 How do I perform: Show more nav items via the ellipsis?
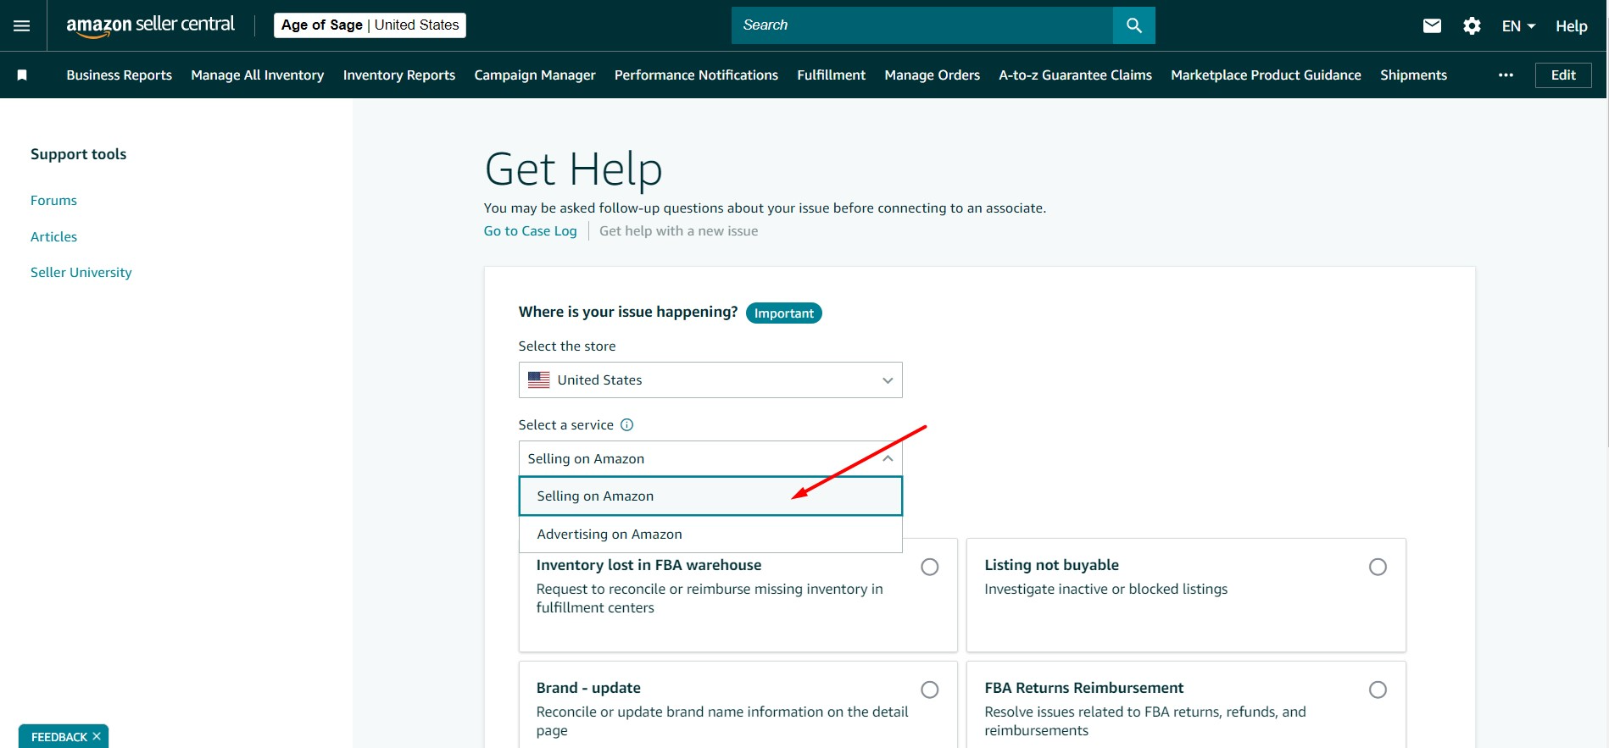[x=1506, y=75]
